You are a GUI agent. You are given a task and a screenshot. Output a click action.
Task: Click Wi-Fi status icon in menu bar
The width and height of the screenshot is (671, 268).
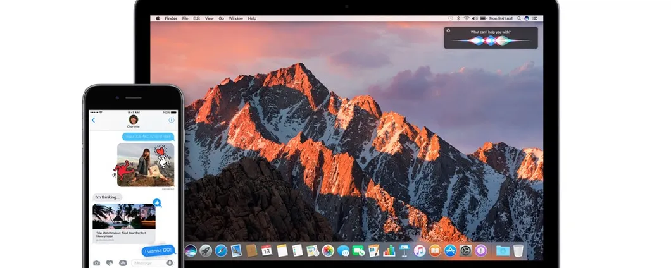pyautogui.click(x=467, y=18)
